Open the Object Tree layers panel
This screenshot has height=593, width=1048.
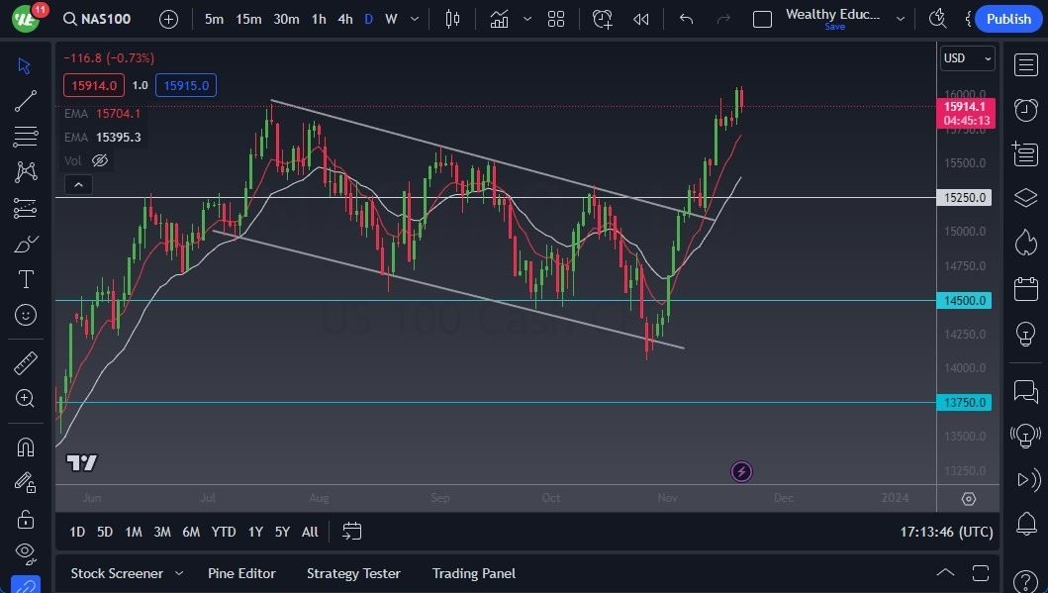[1025, 197]
